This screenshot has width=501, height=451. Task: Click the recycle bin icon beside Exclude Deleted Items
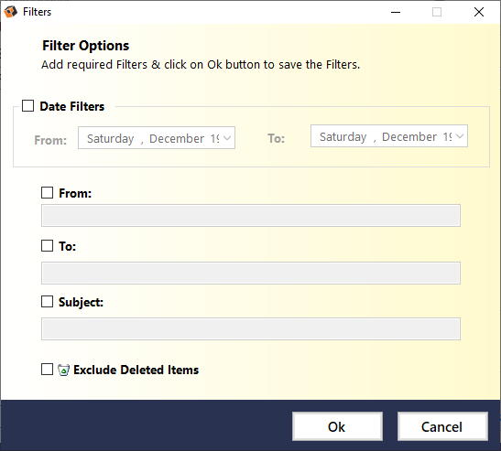pyautogui.click(x=63, y=370)
